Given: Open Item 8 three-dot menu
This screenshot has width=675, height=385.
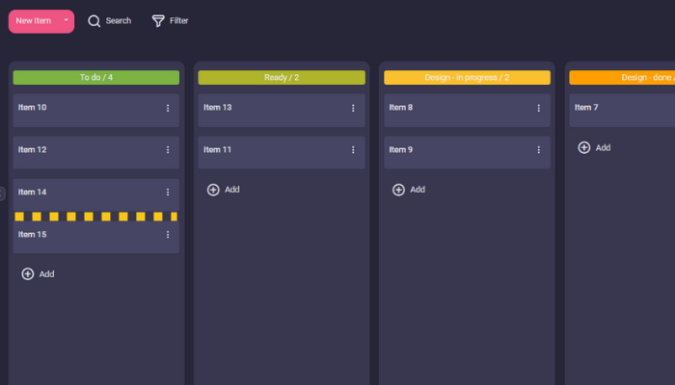Looking at the screenshot, I should pos(539,108).
